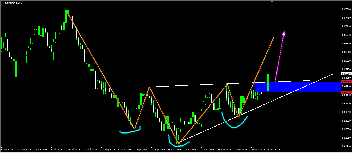Screen dimensions: 352x153
Task: Click the 5 Jun 2019 date label
Action: coord(7,150)
